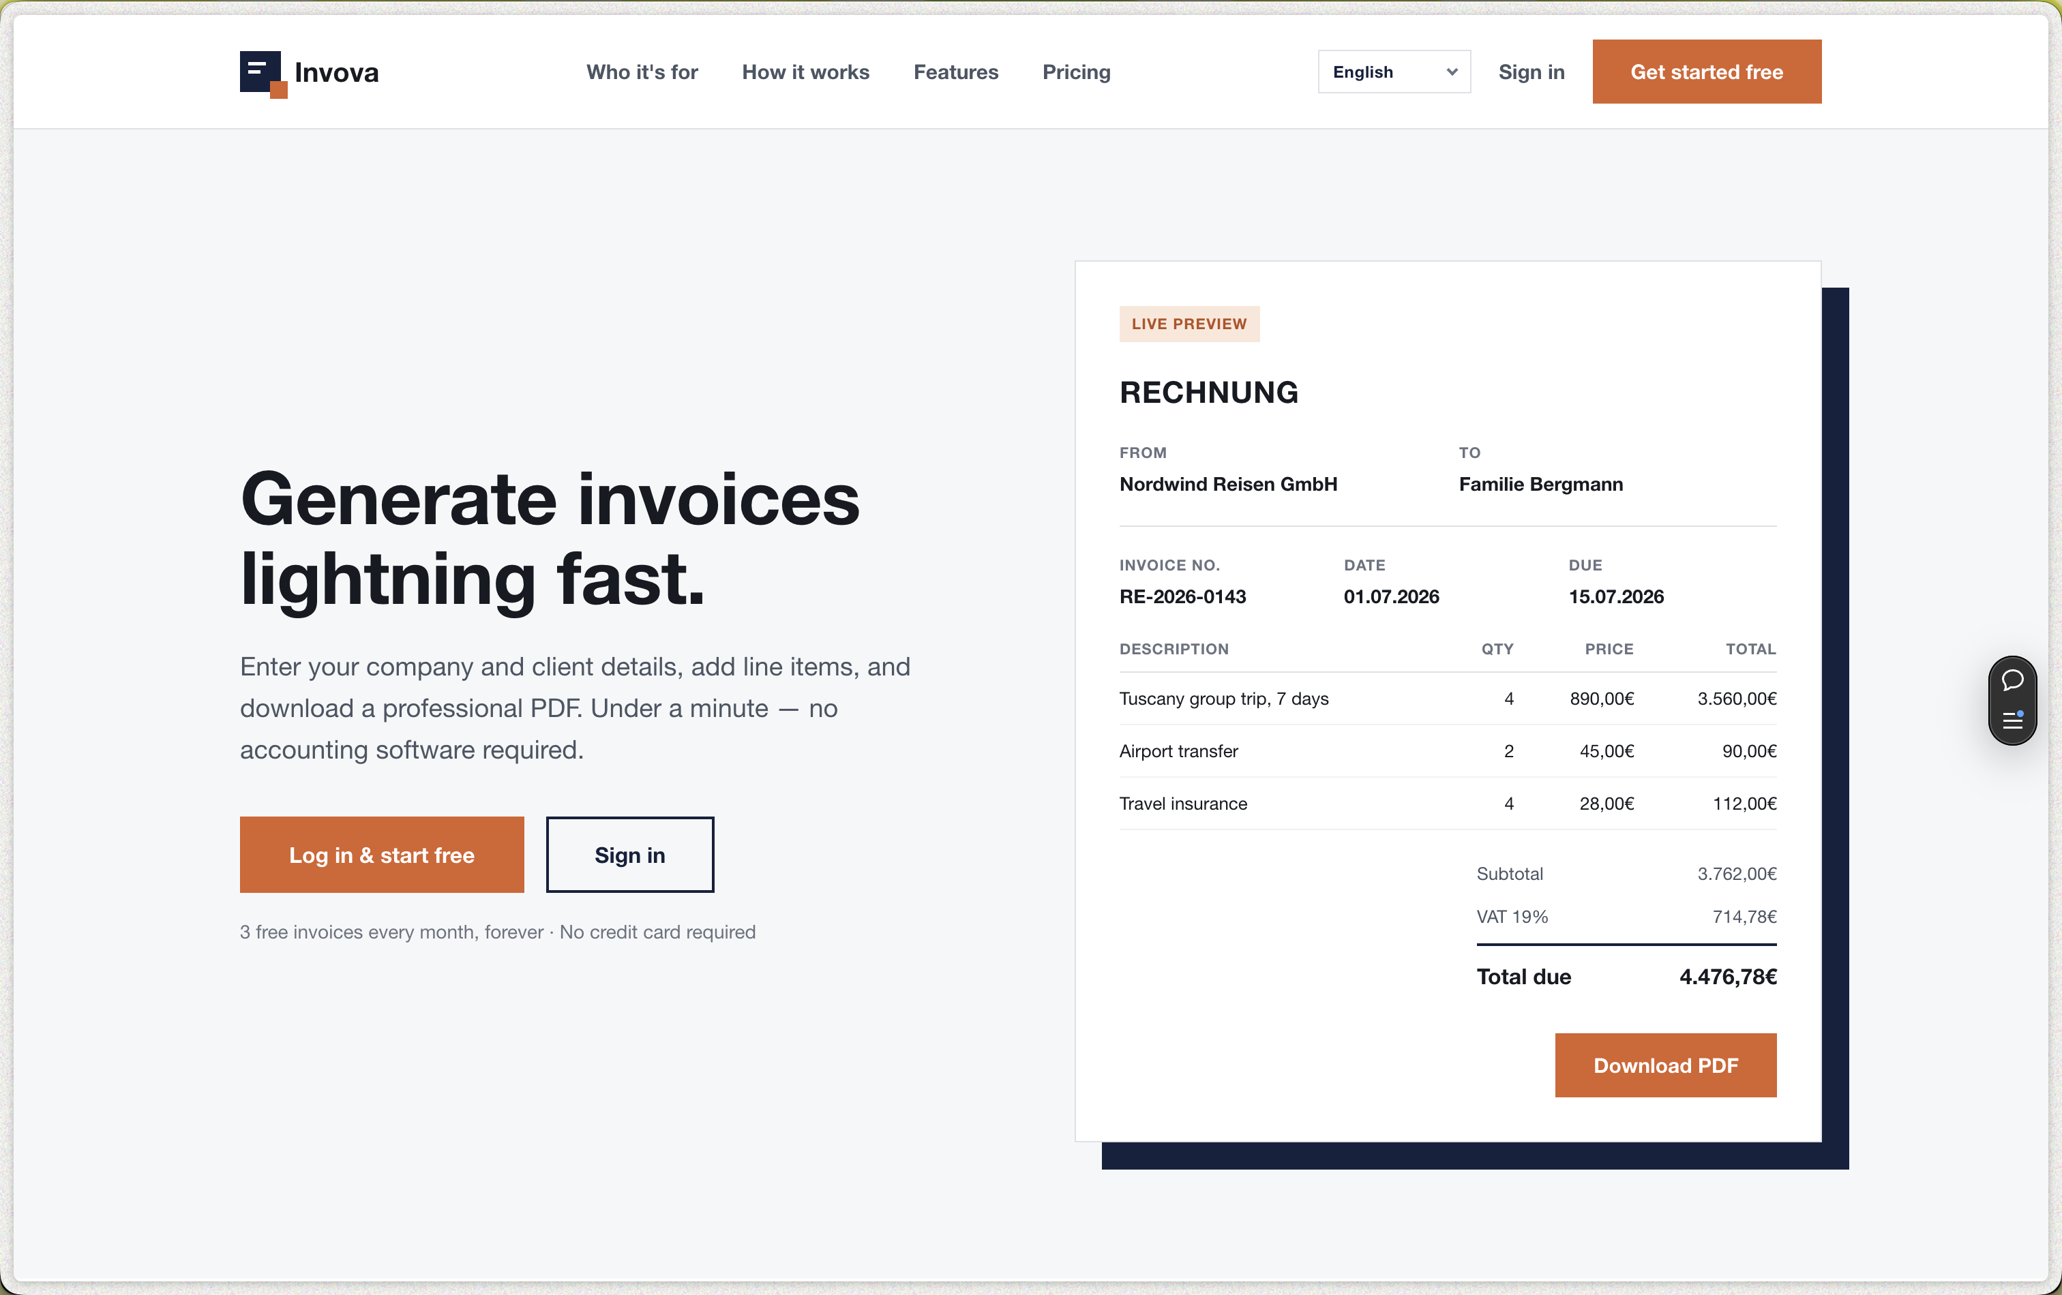This screenshot has height=1295, width=2062.
Task: Click invoice number RE-2026-0143
Action: pyautogui.click(x=1182, y=596)
